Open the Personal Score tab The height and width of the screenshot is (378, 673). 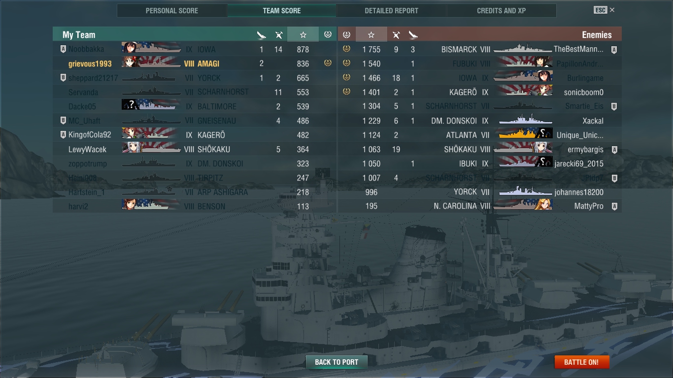172,10
